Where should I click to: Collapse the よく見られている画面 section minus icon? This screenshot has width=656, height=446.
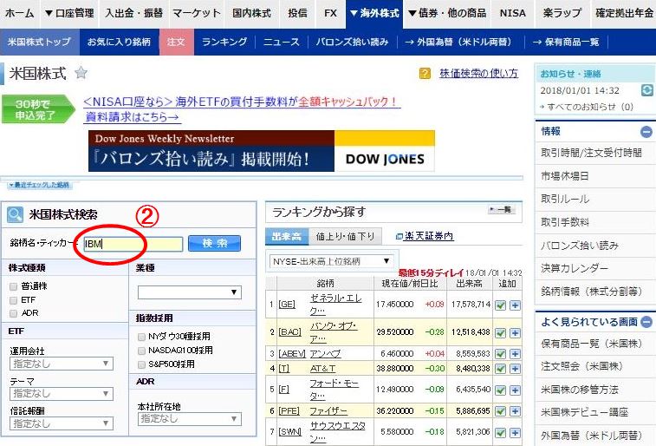[646, 322]
